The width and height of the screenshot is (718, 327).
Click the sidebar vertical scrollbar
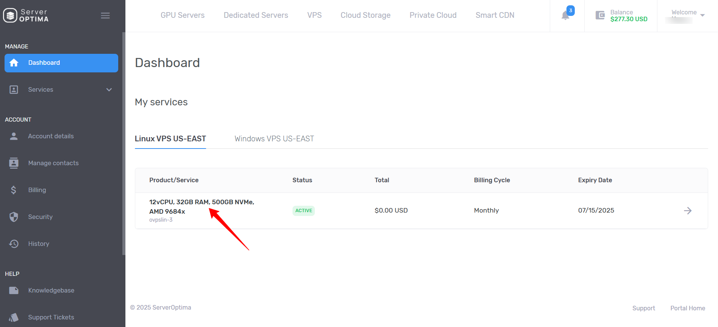point(124,144)
